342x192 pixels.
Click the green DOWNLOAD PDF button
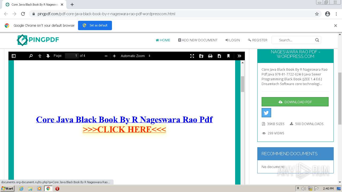tap(295, 102)
